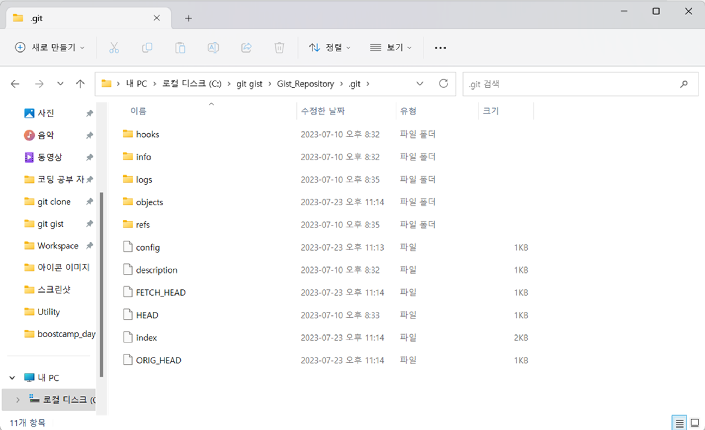This screenshot has height=430, width=705.
Task: Click the pin icon next to Workspace
Action: (x=90, y=245)
